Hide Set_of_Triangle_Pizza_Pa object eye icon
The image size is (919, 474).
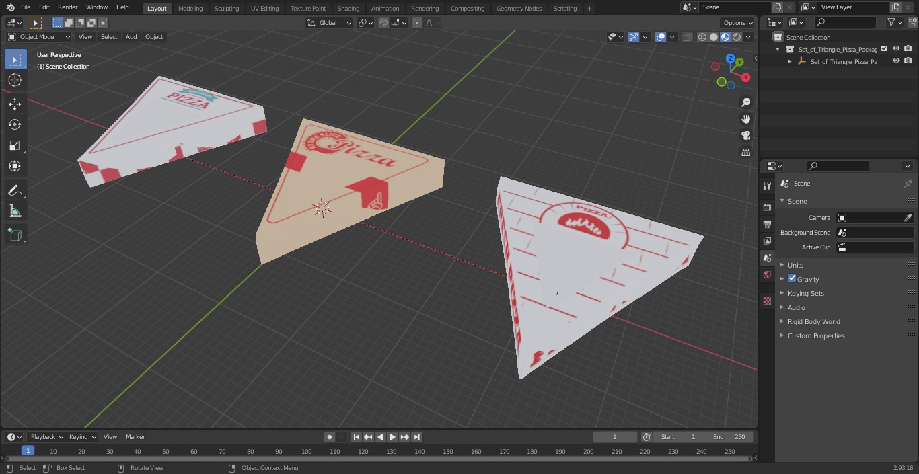896,61
